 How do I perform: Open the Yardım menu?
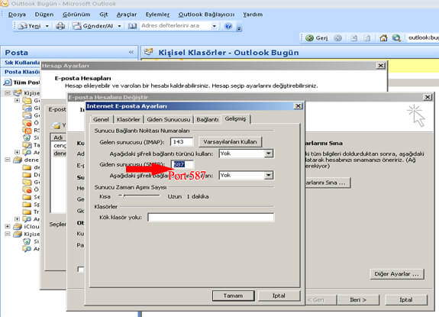point(253,15)
